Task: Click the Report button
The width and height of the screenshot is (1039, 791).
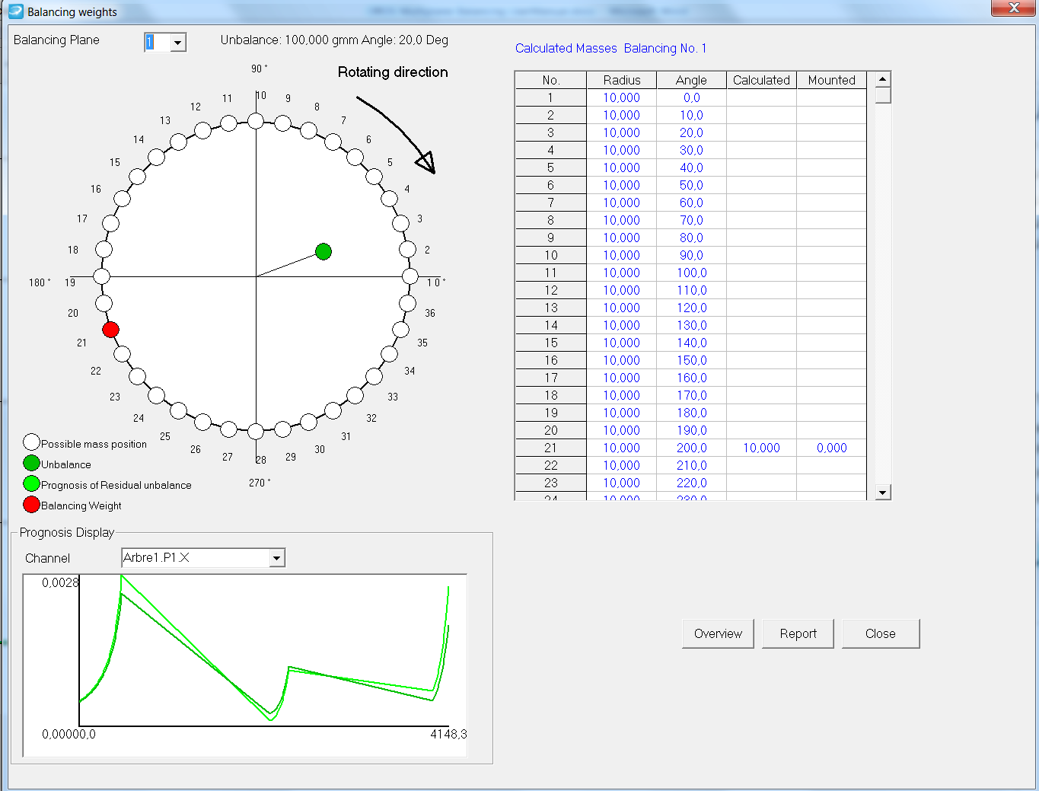Action: pyautogui.click(x=798, y=633)
